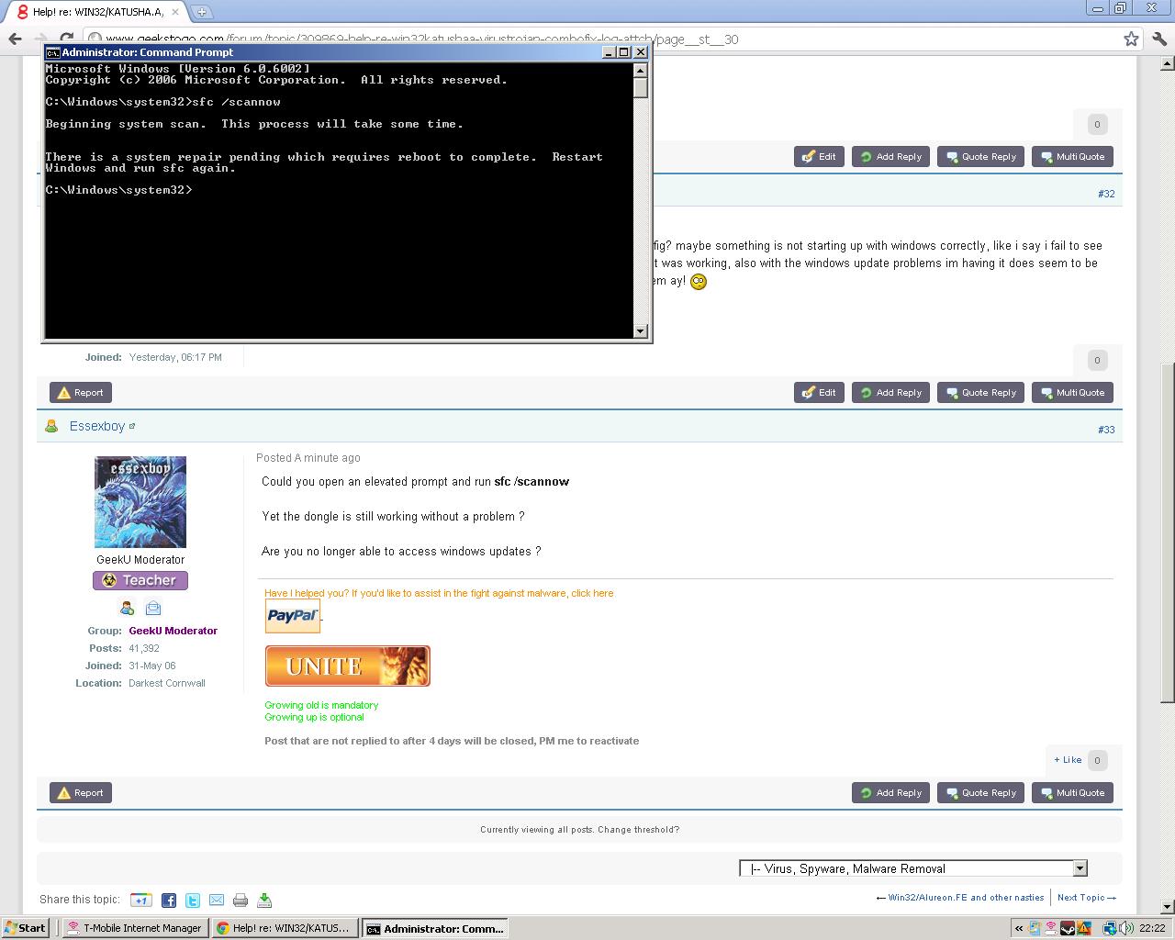Viewport: 1175px width, 940px height.
Task: Open Chrome's wrench settings menu
Action: [1158, 39]
